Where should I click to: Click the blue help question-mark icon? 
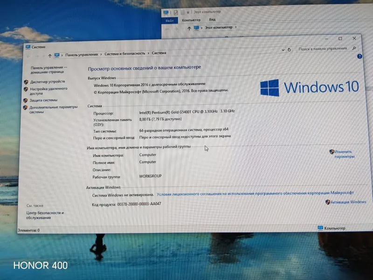(x=359, y=56)
